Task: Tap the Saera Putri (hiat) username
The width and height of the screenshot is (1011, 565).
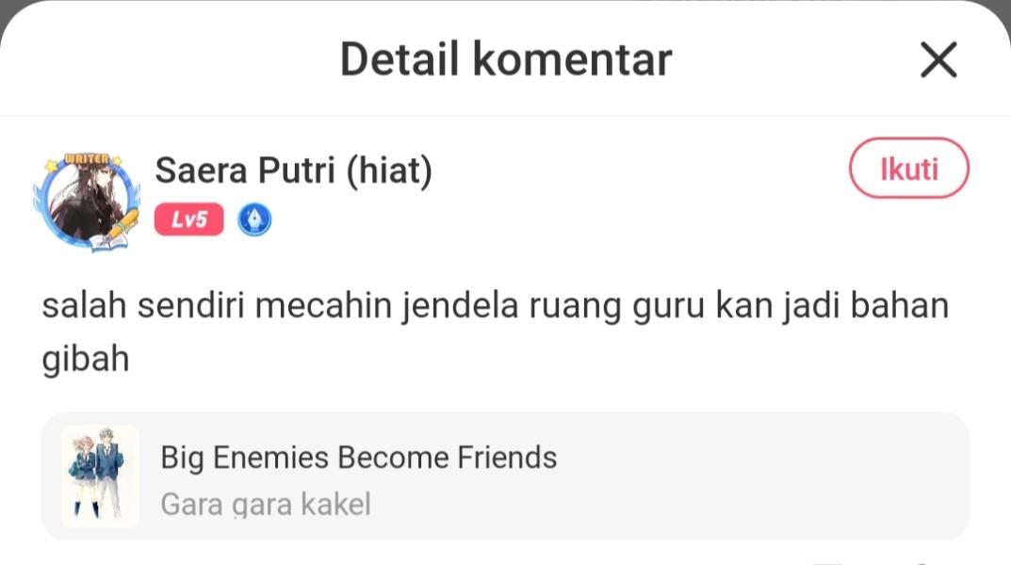Action: click(293, 170)
